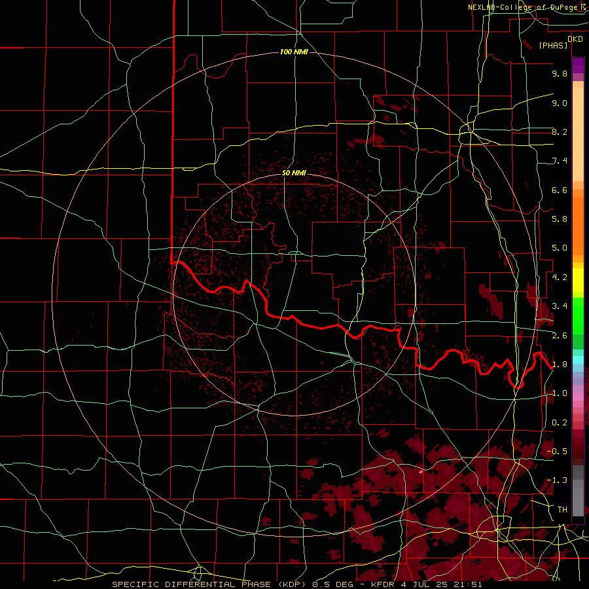Click the DKD label above the color scale
The image size is (589, 589).
(x=575, y=39)
